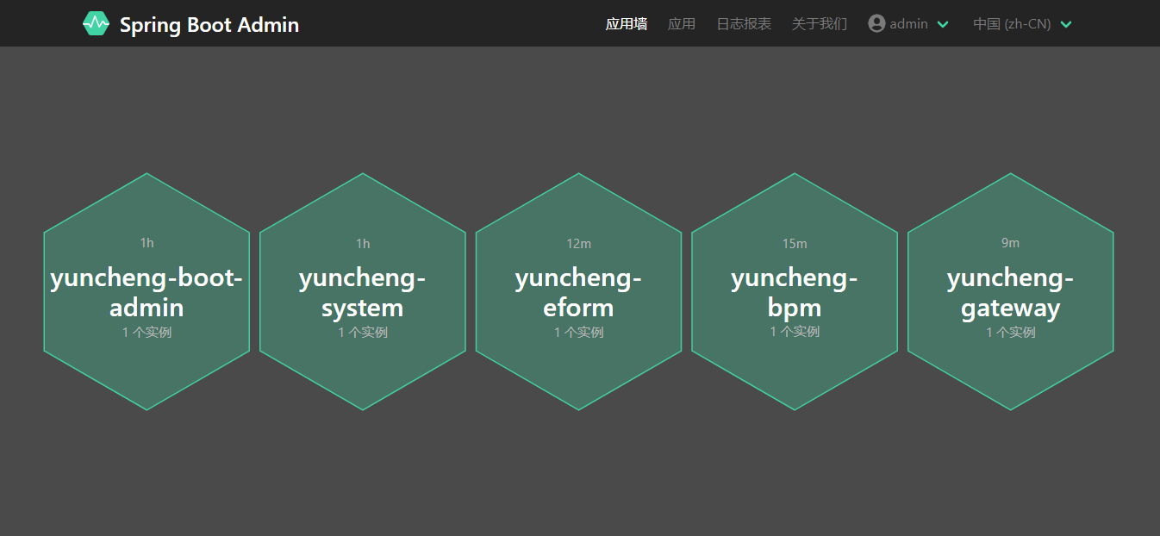Click the heartbeat symbol in the logo
Image resolution: width=1160 pixels, height=536 pixels.
96,23
